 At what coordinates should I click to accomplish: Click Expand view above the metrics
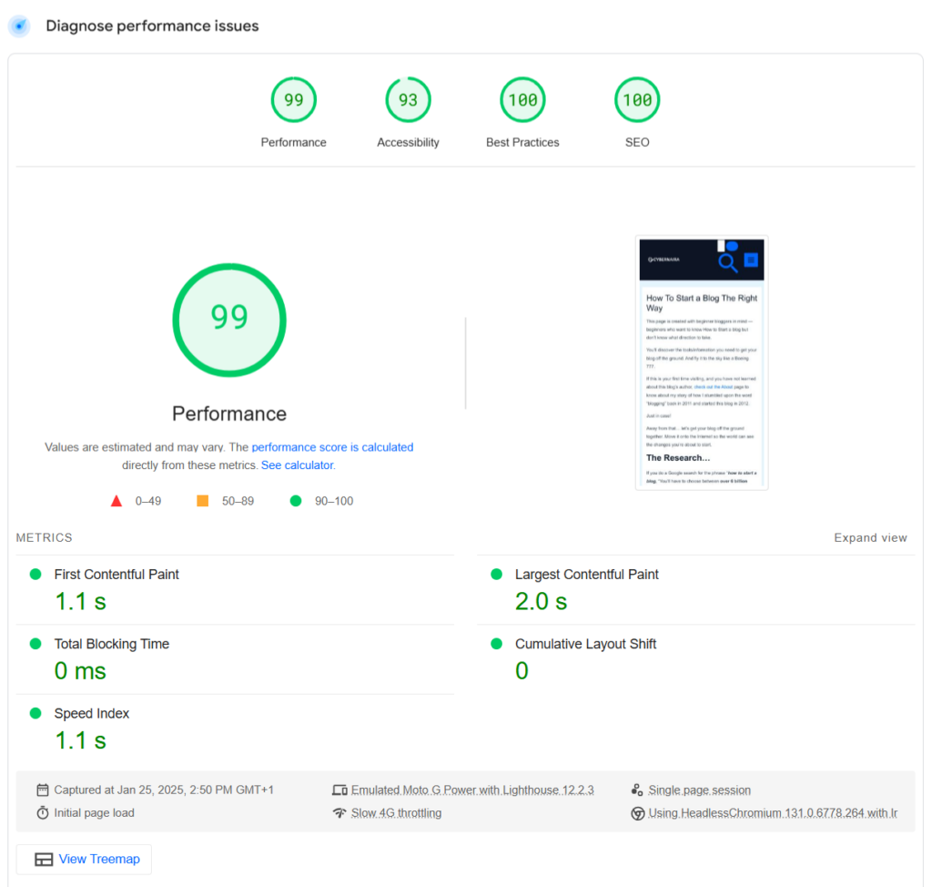click(870, 537)
